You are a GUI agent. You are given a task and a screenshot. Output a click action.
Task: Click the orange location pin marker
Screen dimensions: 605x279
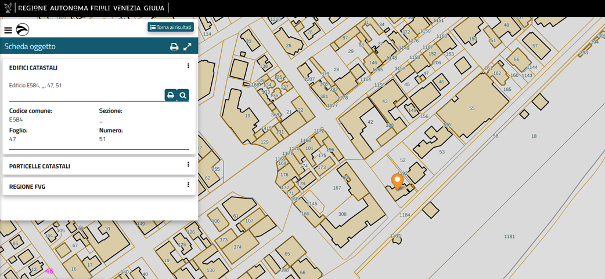[397, 181]
